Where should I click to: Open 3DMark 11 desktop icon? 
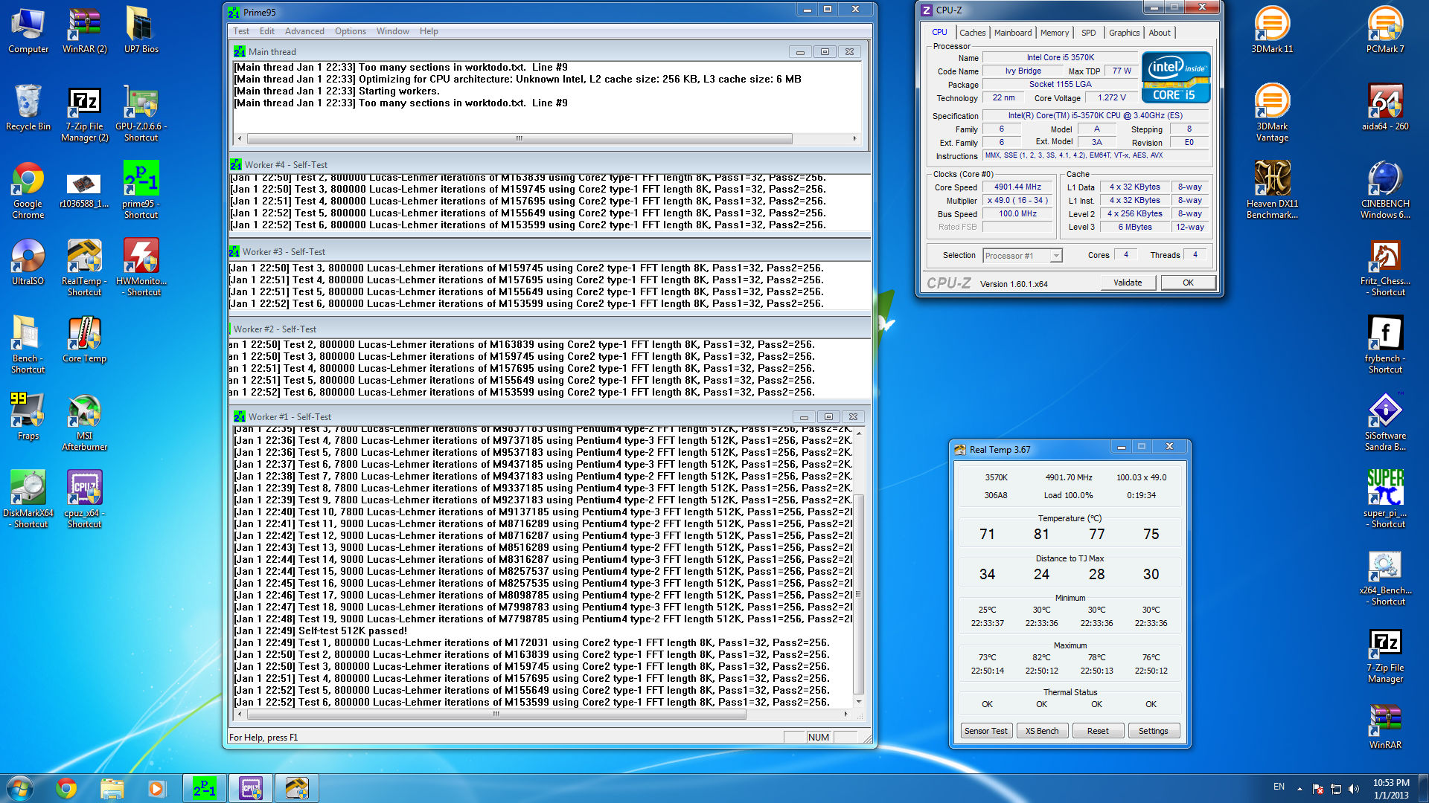click(1272, 31)
